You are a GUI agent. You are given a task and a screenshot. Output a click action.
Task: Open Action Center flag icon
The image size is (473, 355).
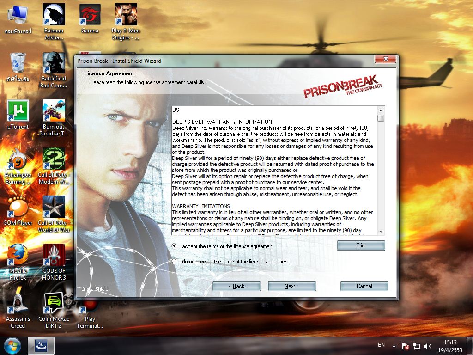pos(405,346)
